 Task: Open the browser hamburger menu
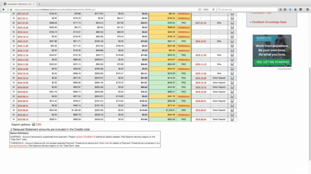tap(308, 10)
